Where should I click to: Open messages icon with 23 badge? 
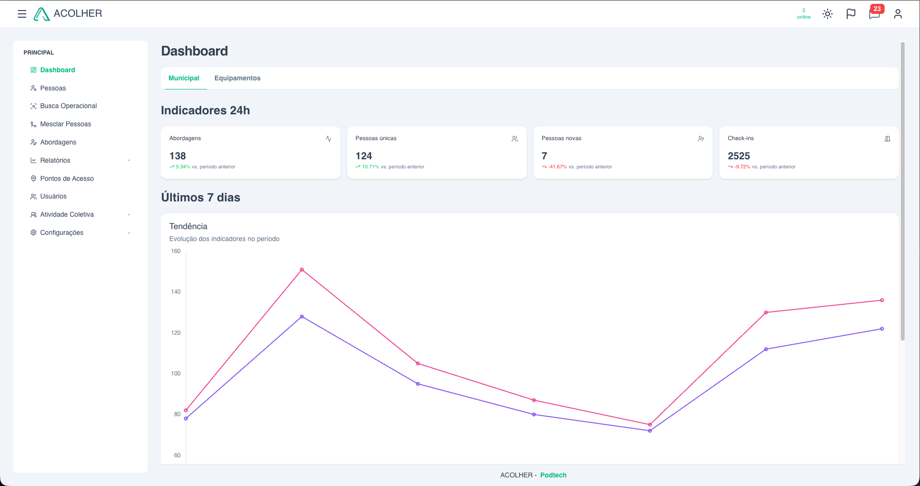[875, 13]
